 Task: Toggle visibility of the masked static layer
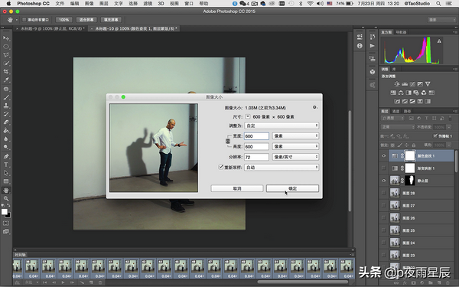pyautogui.click(x=383, y=181)
